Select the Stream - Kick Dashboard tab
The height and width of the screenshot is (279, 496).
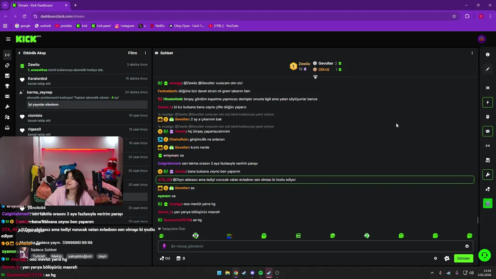pos(40,5)
